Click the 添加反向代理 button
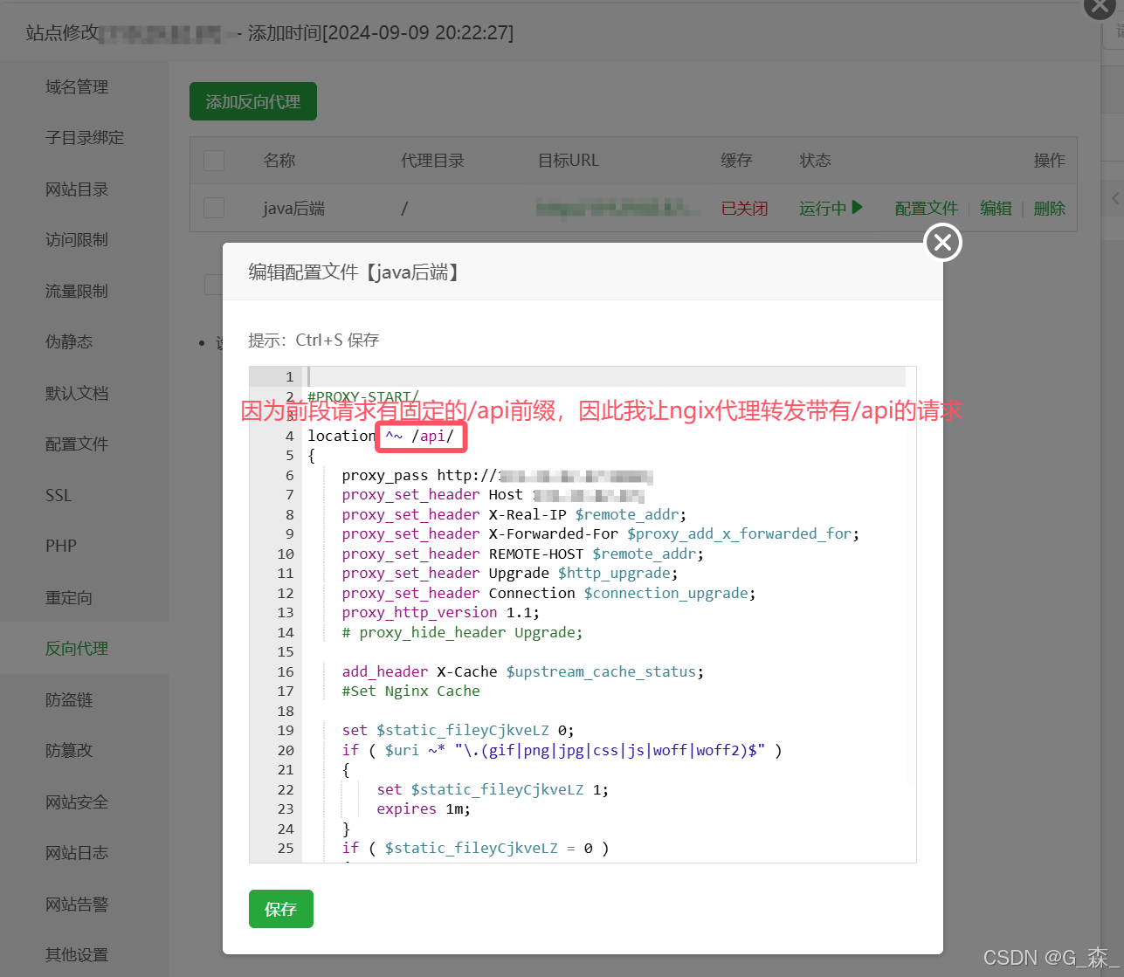This screenshot has height=977, width=1124. point(252,100)
